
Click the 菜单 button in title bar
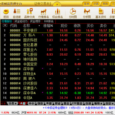pyautogui.click(x=86, y=4)
